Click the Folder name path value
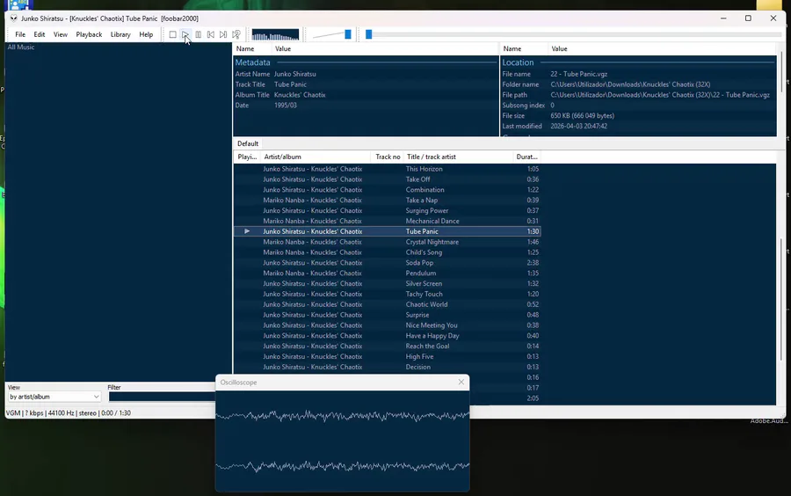 pyautogui.click(x=630, y=84)
